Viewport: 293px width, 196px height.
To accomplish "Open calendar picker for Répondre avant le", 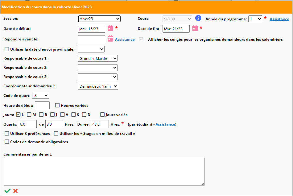I will pyautogui.click(x=110, y=39).
